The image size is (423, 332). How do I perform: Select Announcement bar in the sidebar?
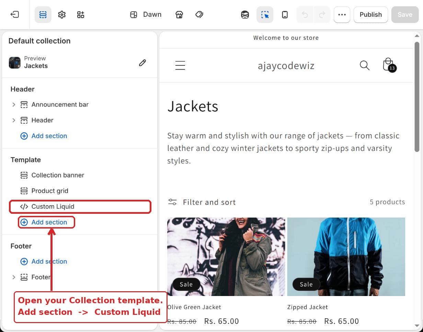click(x=60, y=104)
